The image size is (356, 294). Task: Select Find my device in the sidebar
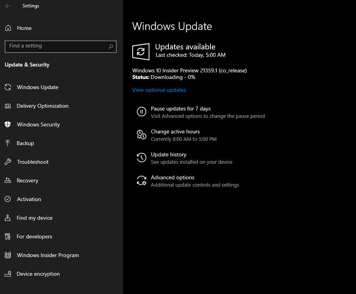coord(35,218)
